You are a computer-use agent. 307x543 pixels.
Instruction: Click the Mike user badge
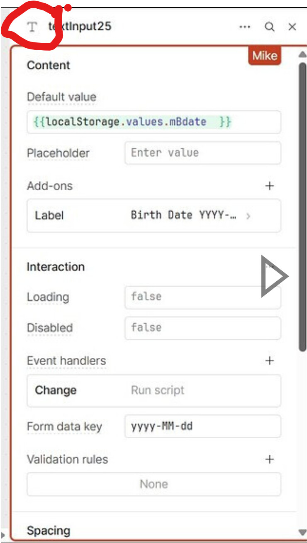[265, 56]
